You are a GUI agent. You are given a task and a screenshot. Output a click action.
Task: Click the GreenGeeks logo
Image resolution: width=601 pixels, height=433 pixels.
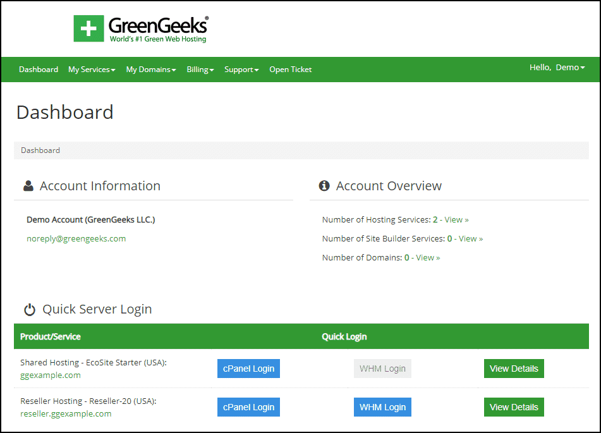(141, 29)
